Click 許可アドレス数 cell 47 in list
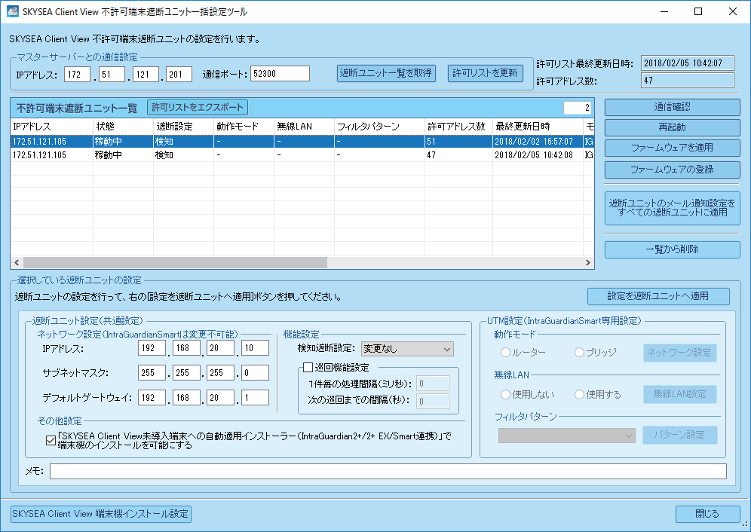751x532 pixels. click(x=458, y=155)
